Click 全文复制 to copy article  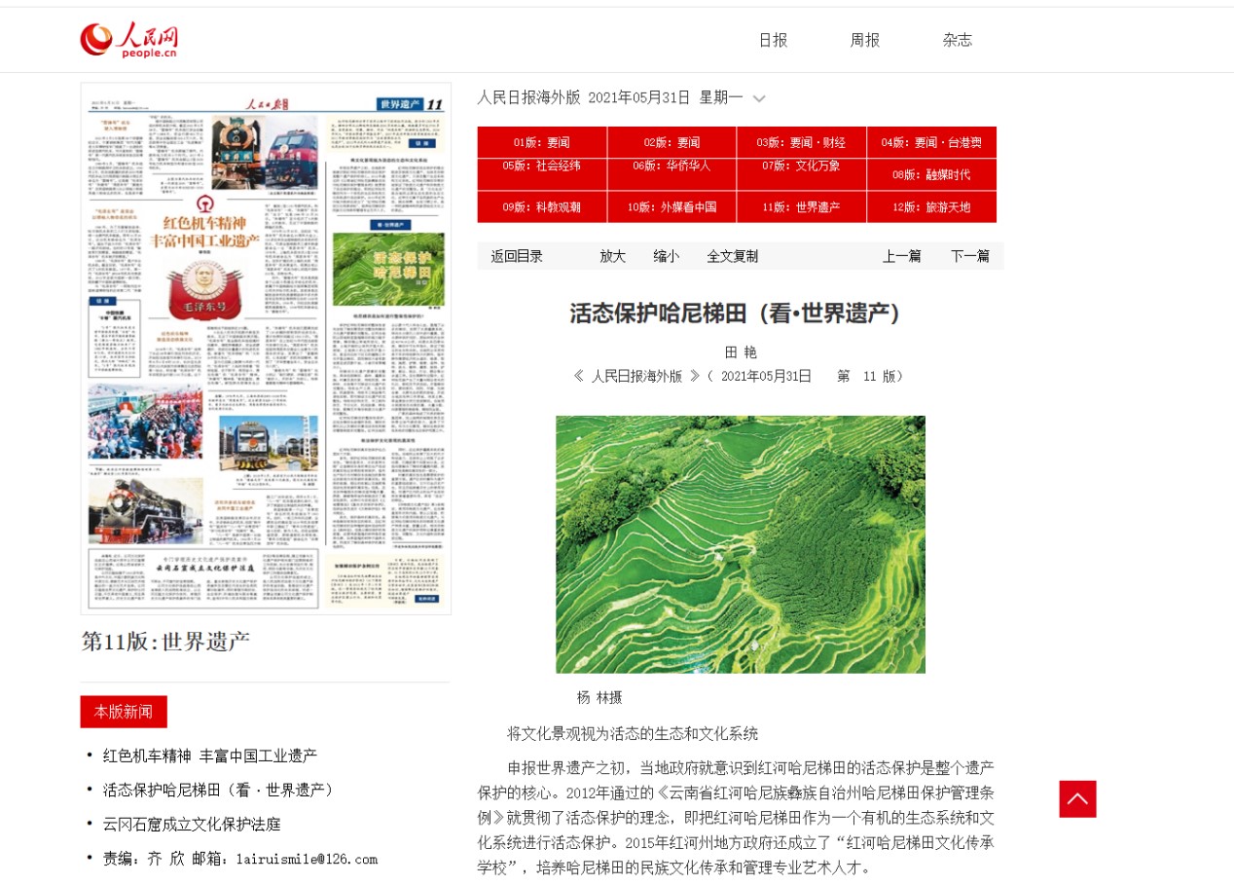click(732, 256)
